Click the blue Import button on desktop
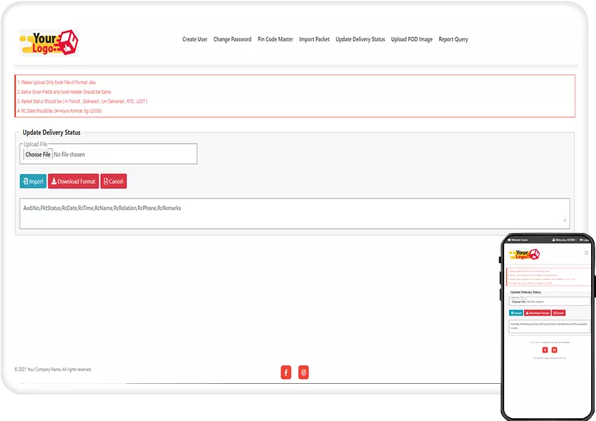The height and width of the screenshot is (421, 596). click(x=33, y=182)
